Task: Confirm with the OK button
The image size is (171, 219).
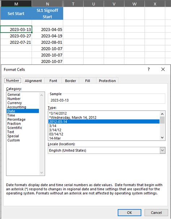Action: (130, 212)
